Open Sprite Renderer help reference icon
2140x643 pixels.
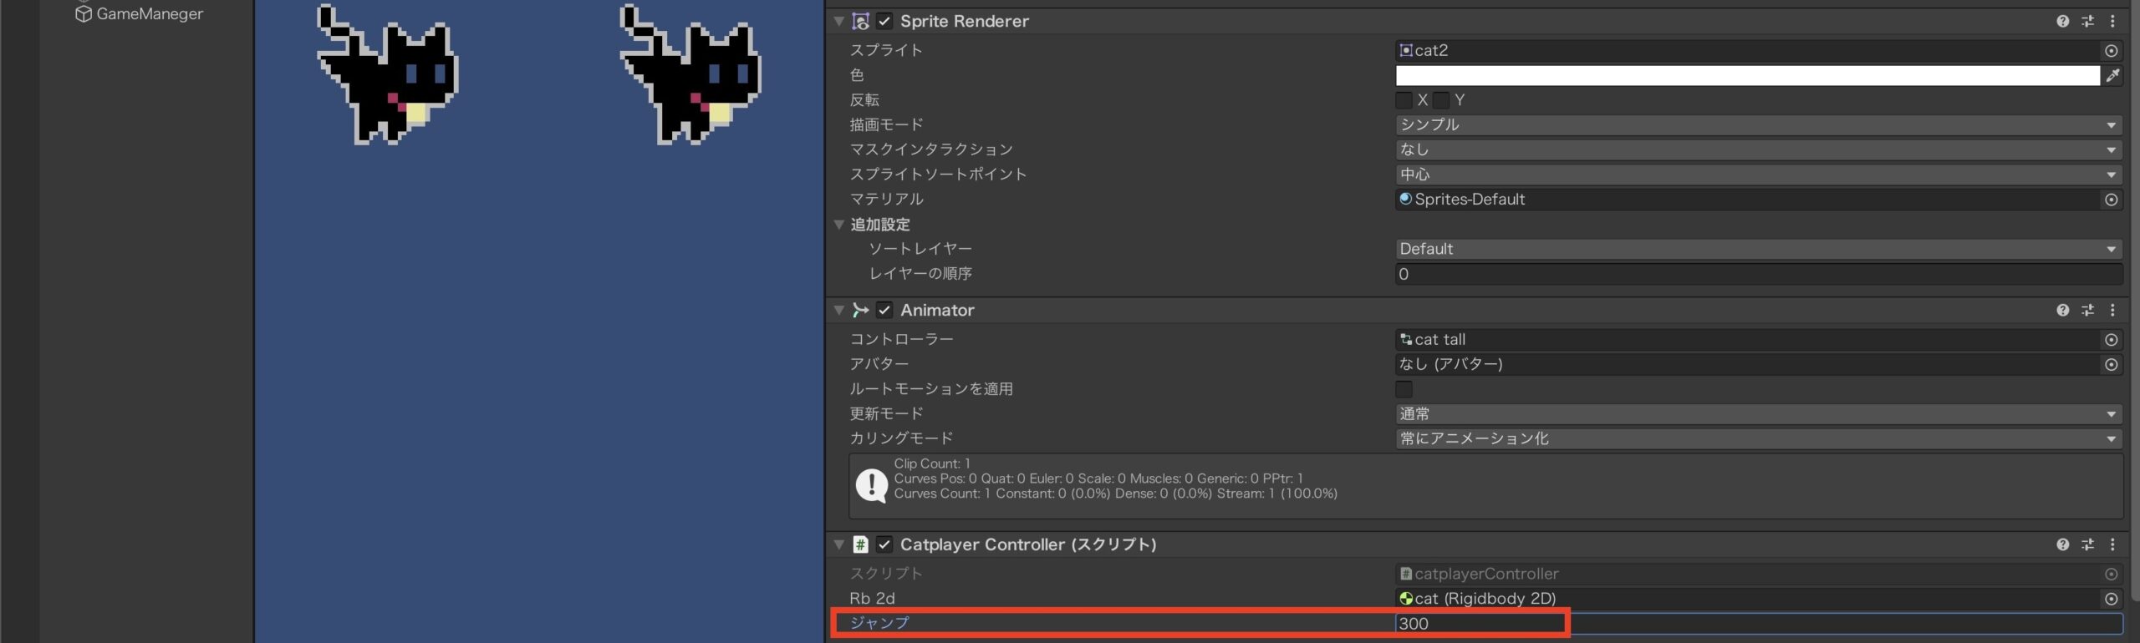[2062, 22]
